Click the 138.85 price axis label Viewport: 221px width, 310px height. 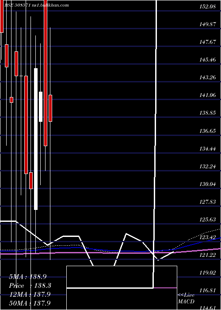tap(207, 113)
